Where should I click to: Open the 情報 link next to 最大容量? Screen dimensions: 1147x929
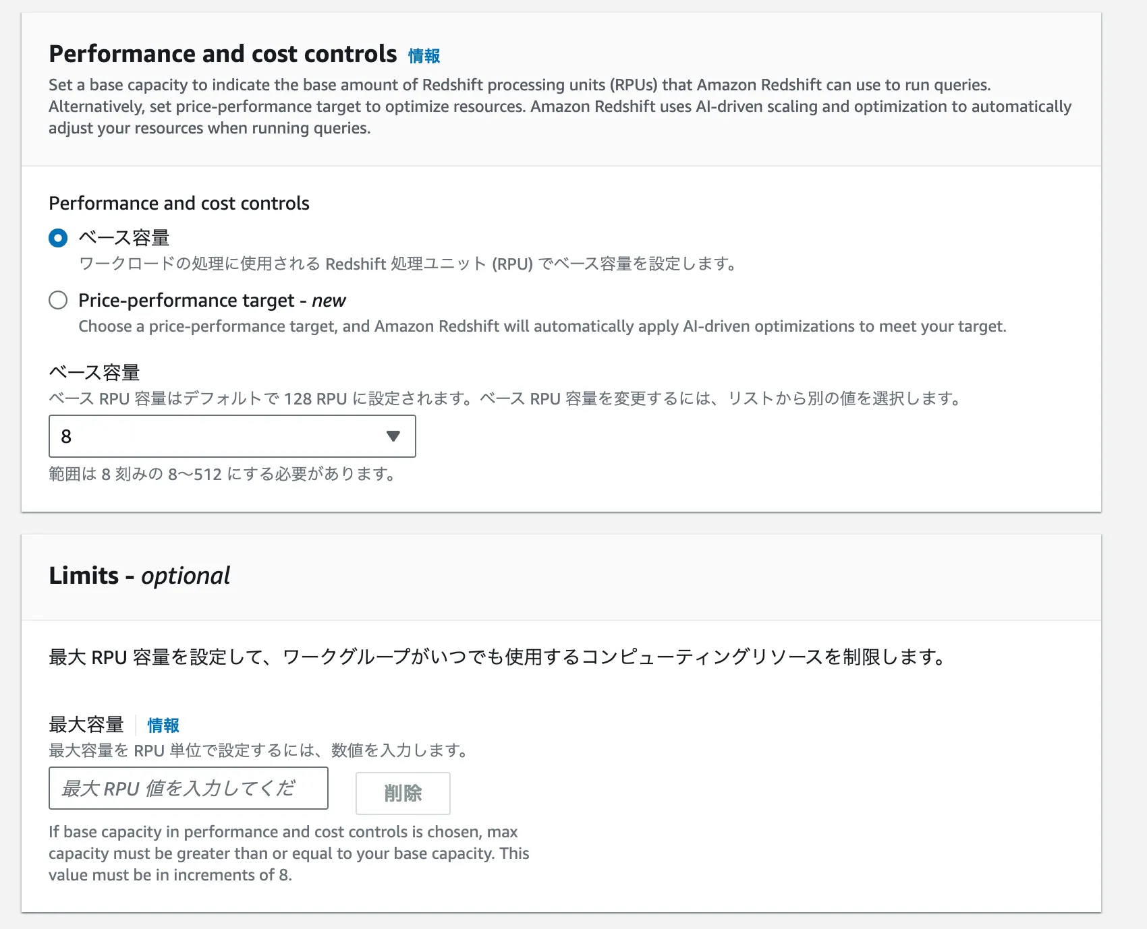coord(163,725)
